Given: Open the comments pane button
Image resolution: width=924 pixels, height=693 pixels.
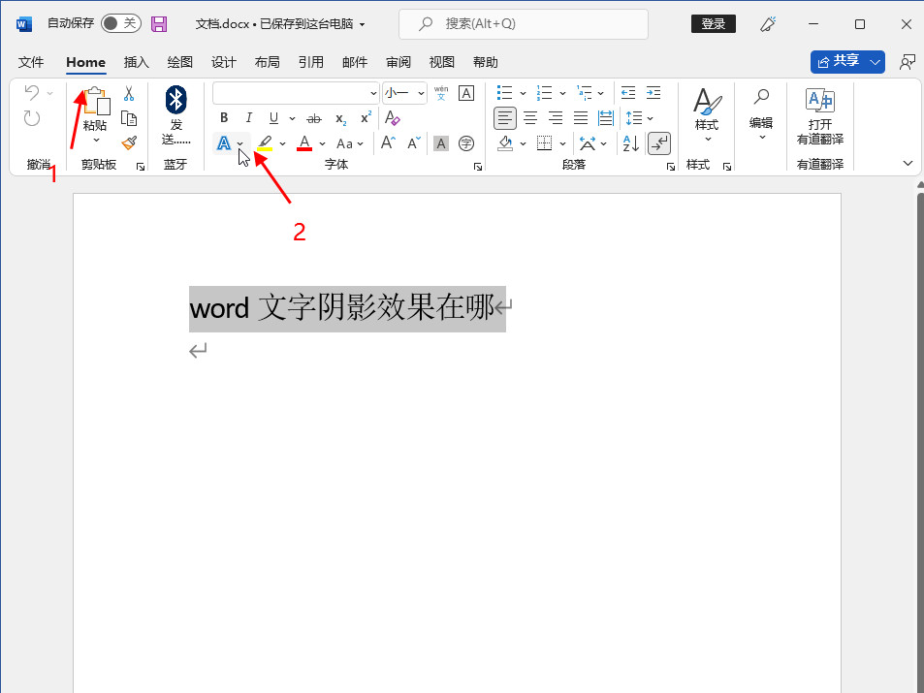Looking at the screenshot, I should point(908,61).
